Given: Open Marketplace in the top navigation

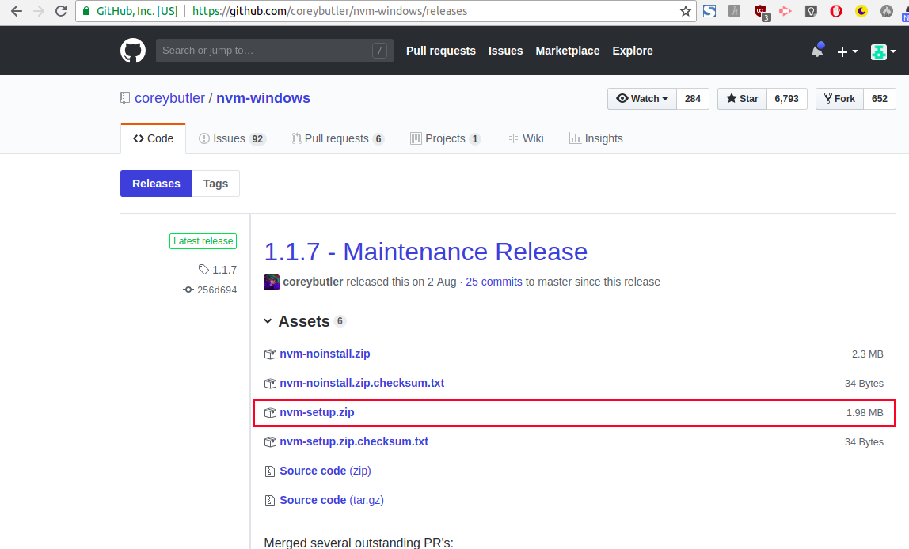Looking at the screenshot, I should [568, 51].
